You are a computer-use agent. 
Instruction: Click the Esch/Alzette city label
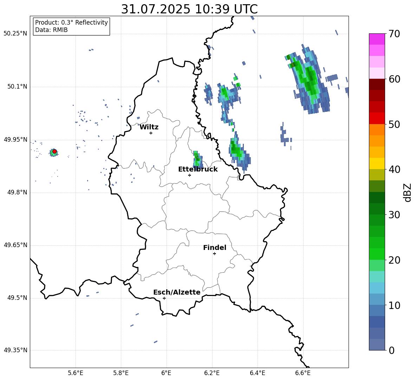click(177, 292)
